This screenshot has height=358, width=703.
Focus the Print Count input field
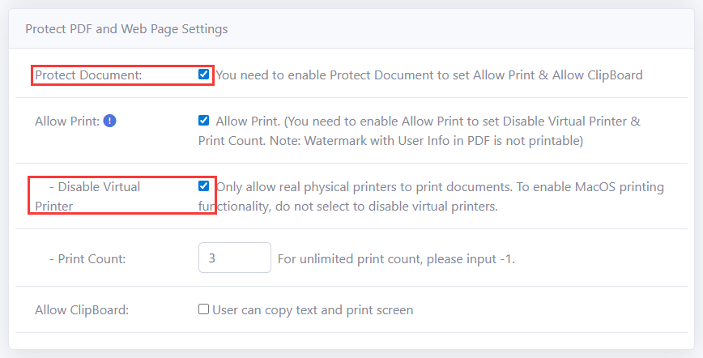click(234, 258)
